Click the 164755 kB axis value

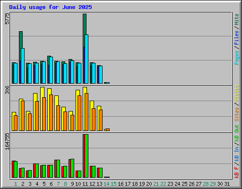[x=7, y=141]
